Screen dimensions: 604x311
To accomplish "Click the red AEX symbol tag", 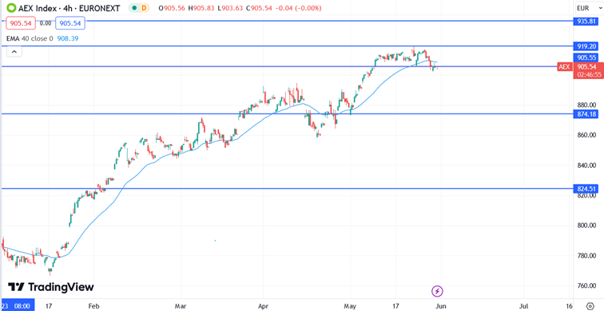I will tap(564, 67).
